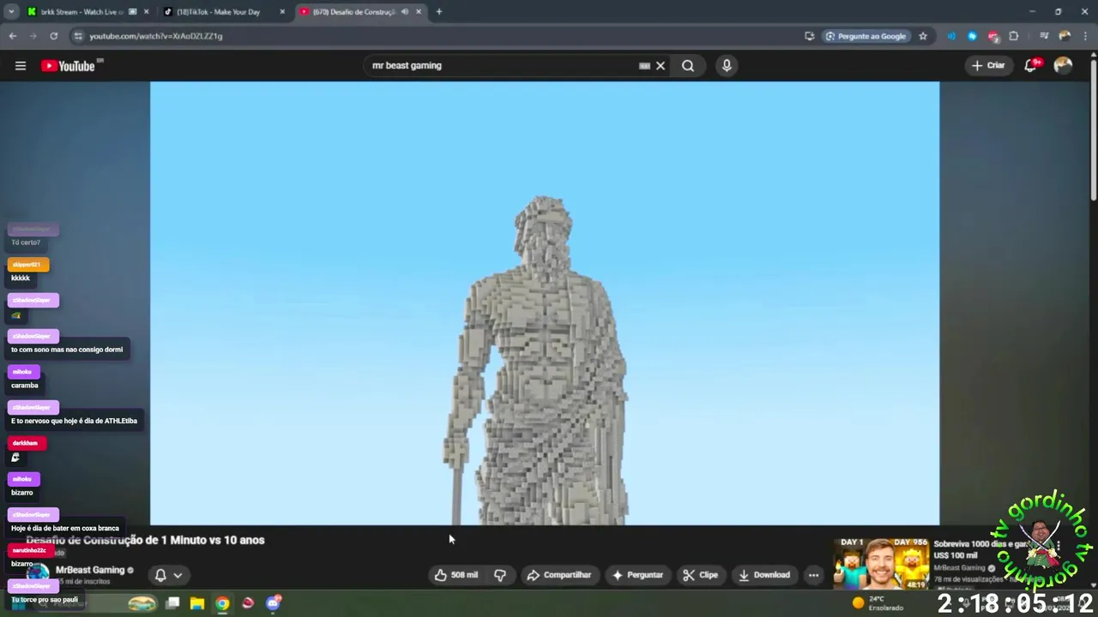
Task: Dislike the video with thumbs down
Action: point(500,575)
